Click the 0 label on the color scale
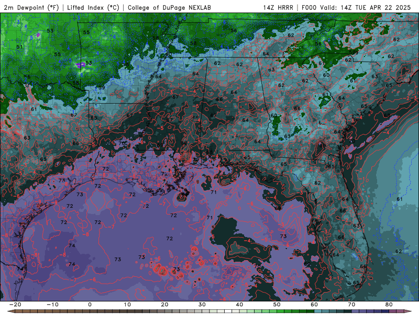The image size is (419, 314). [90, 305]
